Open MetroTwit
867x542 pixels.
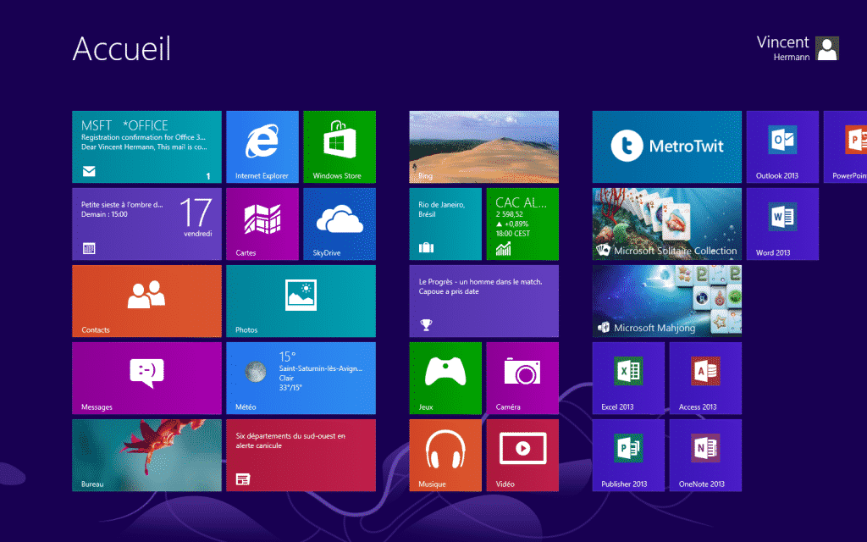point(666,147)
